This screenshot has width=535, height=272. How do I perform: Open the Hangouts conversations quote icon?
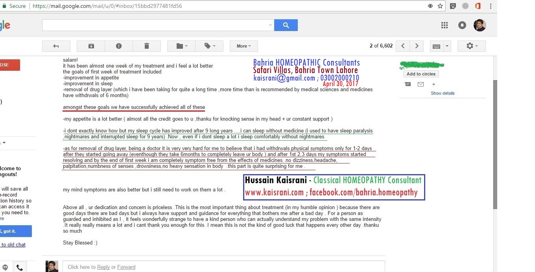(5, 267)
